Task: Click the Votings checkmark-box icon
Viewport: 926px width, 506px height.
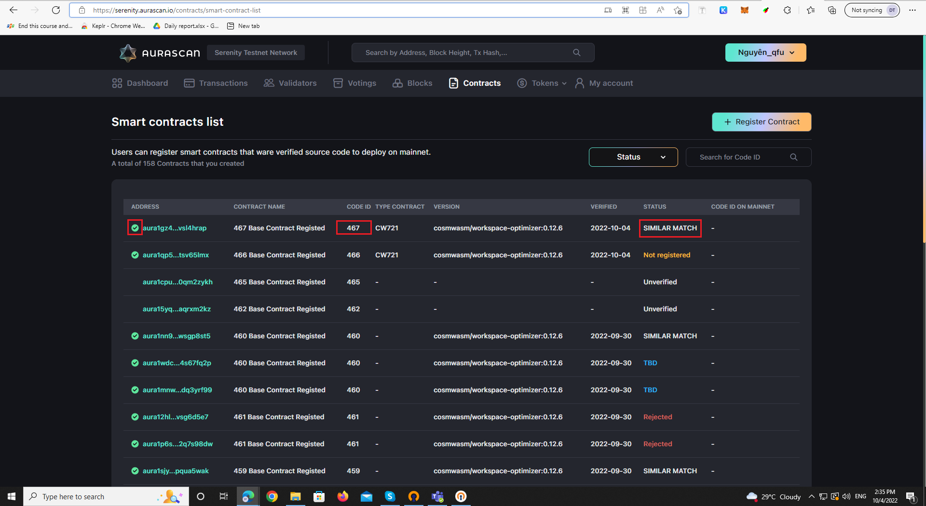Action: 338,83
